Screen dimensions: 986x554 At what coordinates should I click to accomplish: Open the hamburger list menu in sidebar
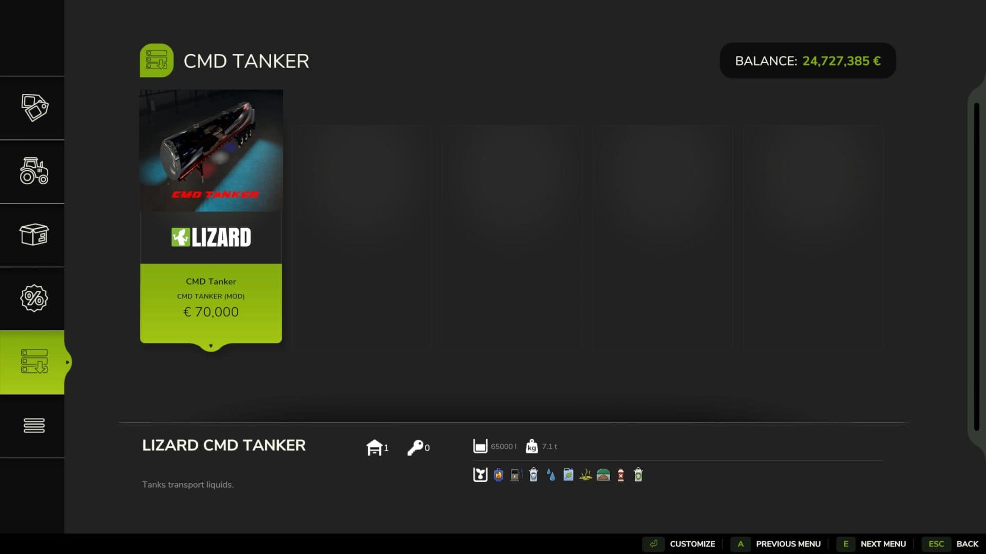(x=34, y=425)
